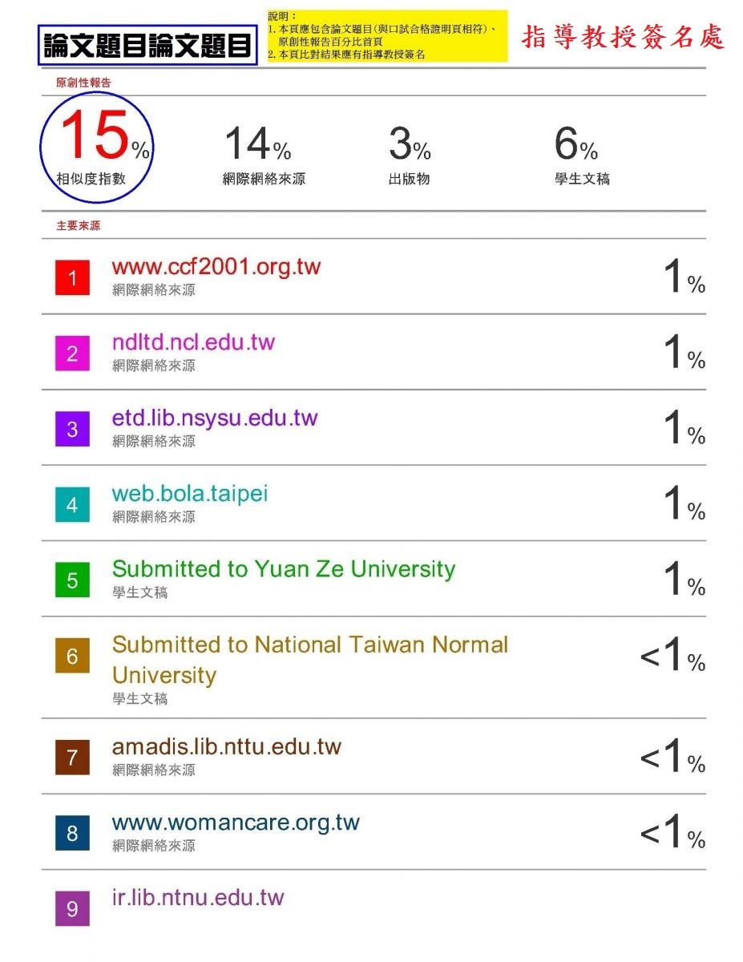Click the teal source number 4 badge
743x962 pixels.
coord(72,505)
